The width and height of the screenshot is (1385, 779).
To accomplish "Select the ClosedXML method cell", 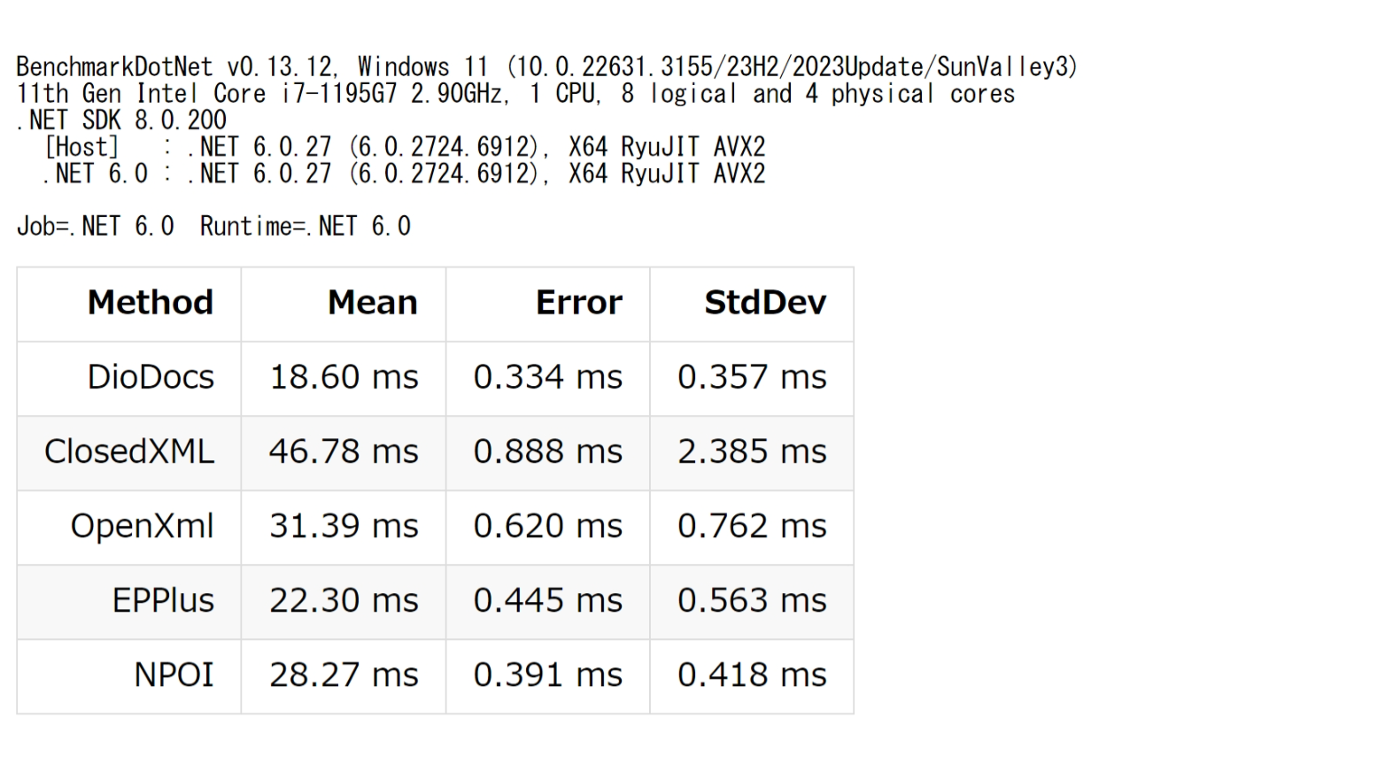I will (x=129, y=451).
